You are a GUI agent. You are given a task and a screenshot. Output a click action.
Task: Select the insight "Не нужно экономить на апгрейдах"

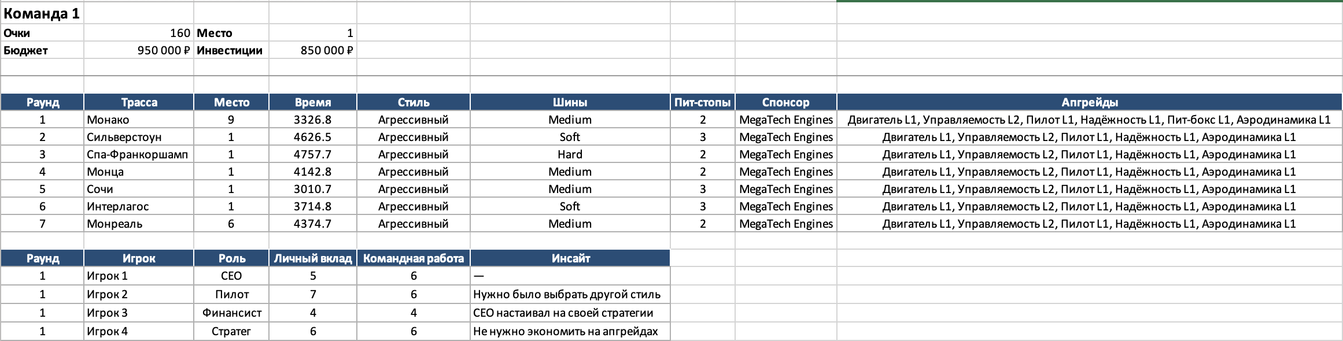565,331
